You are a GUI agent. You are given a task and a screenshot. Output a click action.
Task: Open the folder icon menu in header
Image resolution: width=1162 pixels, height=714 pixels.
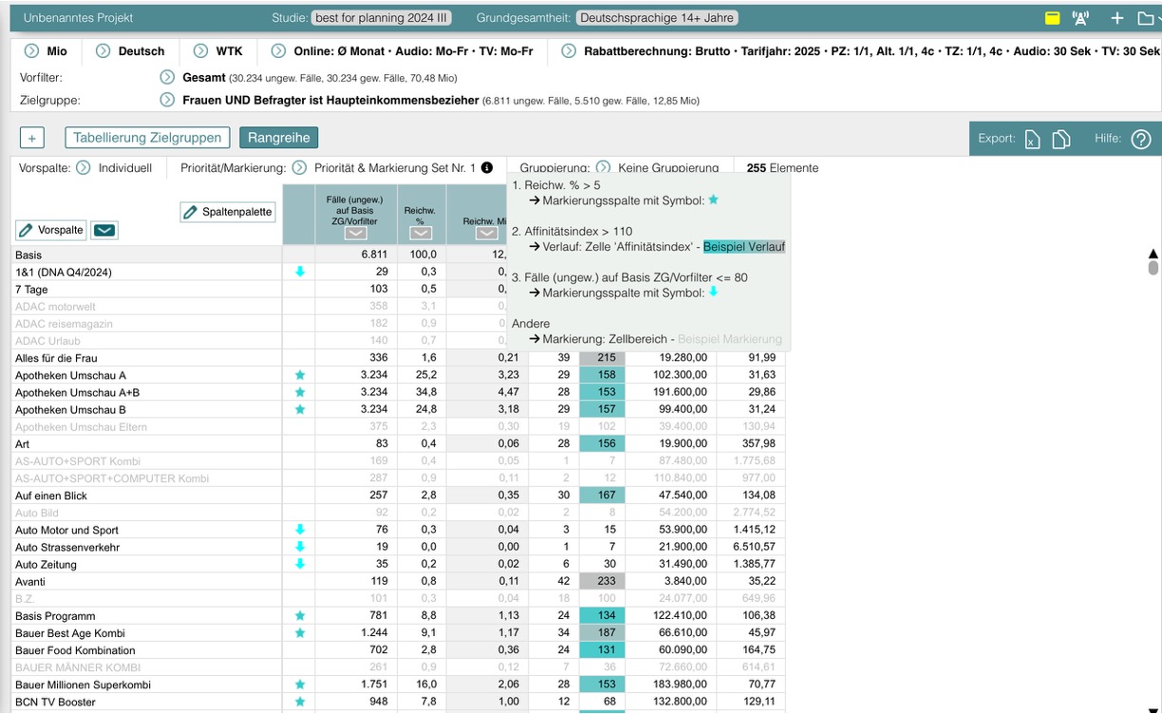[x=1147, y=18]
